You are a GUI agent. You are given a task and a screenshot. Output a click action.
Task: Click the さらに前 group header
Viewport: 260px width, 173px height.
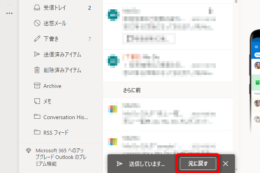click(168, 90)
